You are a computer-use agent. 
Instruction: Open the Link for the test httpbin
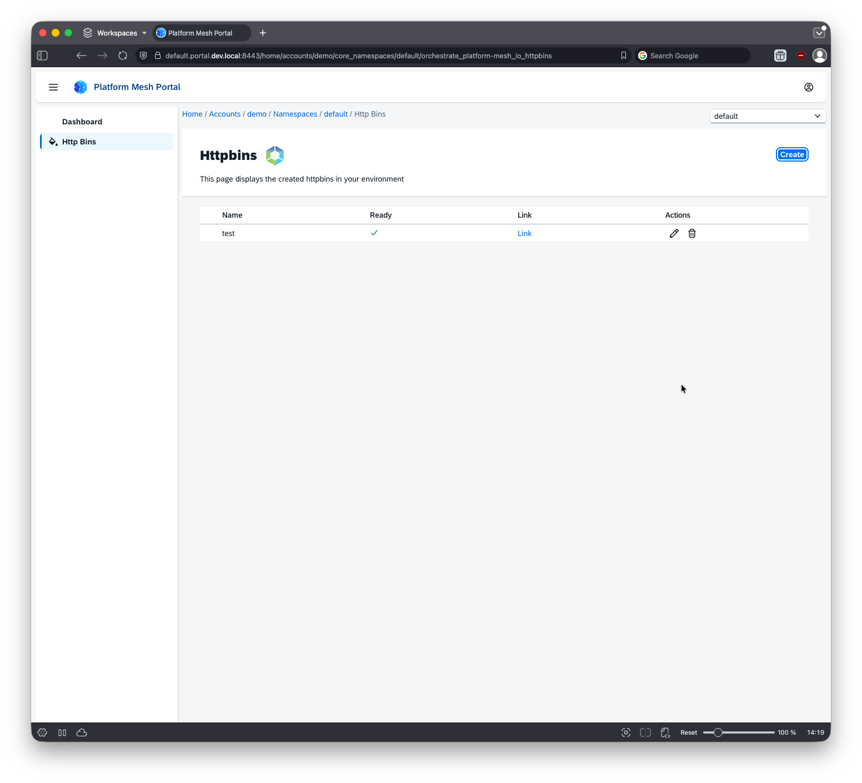click(524, 233)
